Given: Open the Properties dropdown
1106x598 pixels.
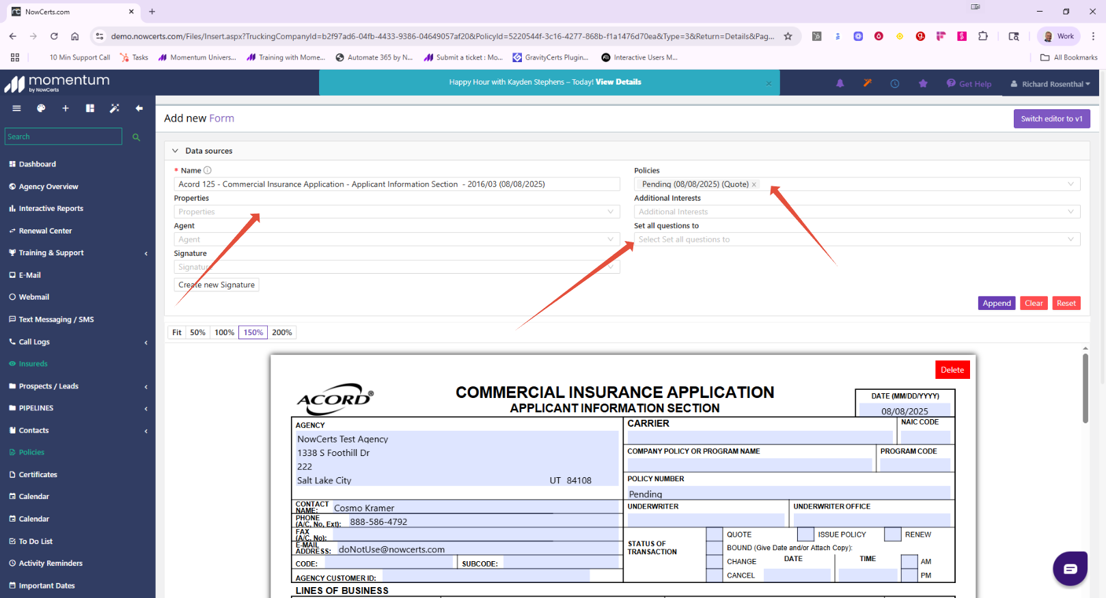Looking at the screenshot, I should coord(397,212).
